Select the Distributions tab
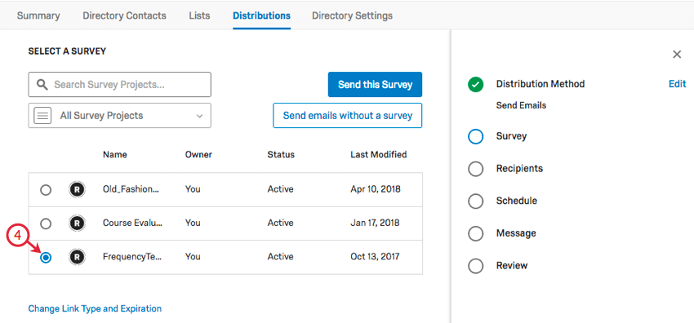 (261, 16)
